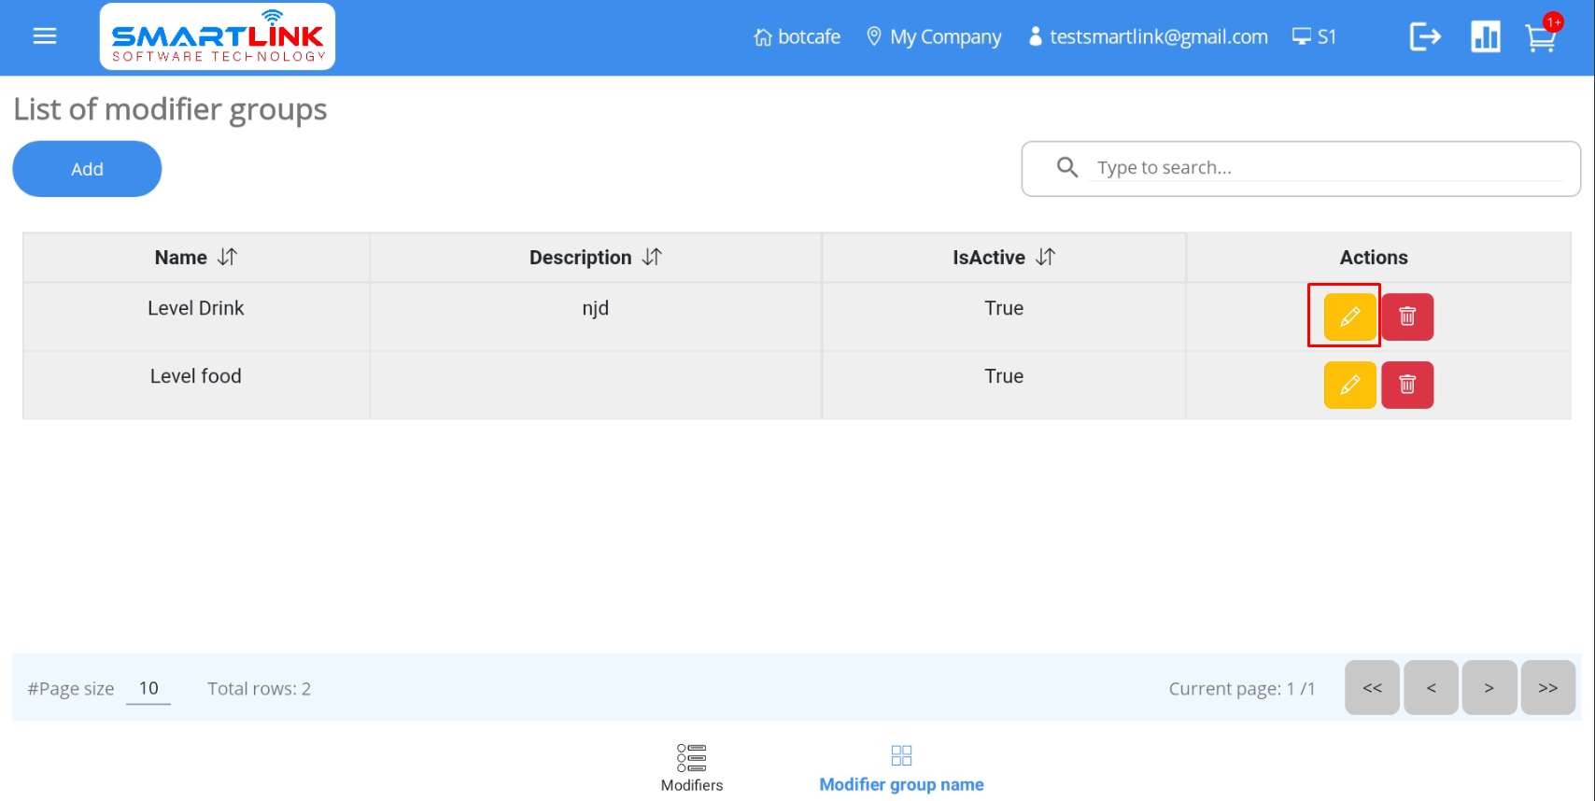This screenshot has width=1595, height=801.
Task: Sort table by Name column
Action: [227, 257]
